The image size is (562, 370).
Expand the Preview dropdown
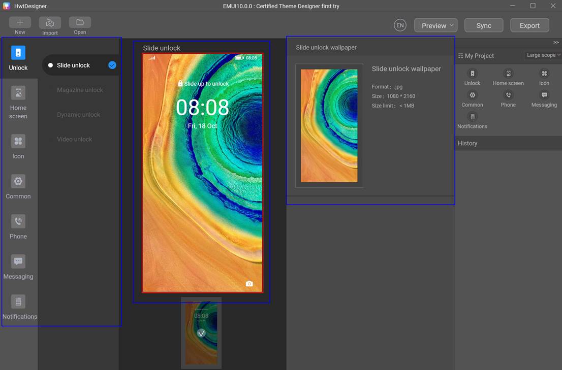(x=436, y=25)
